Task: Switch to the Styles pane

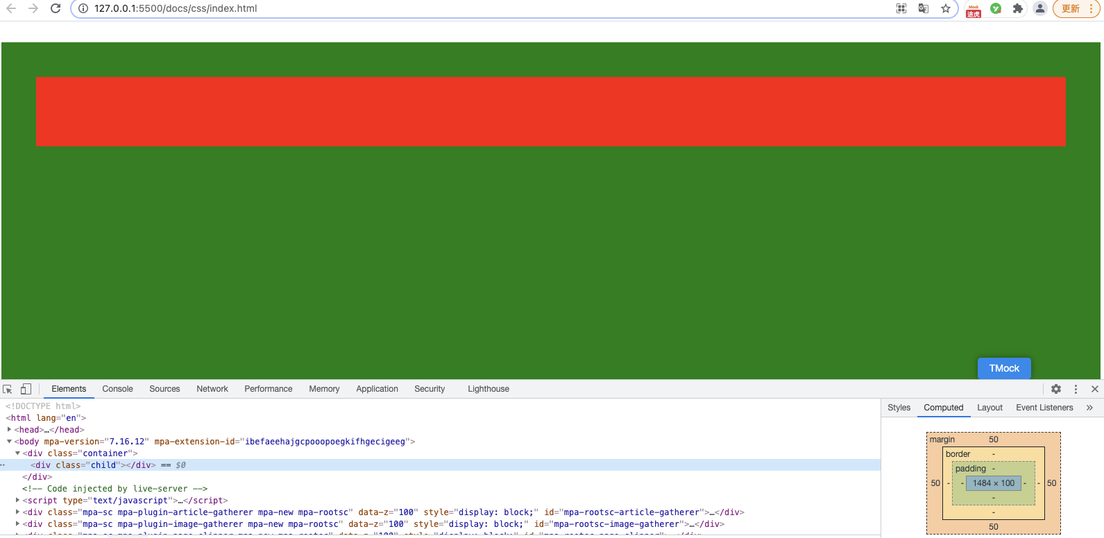Action: pos(899,408)
